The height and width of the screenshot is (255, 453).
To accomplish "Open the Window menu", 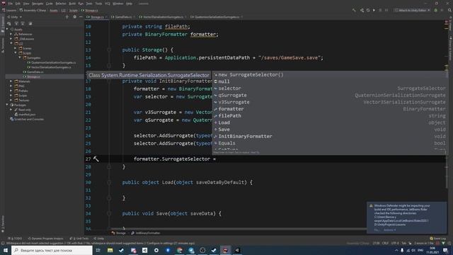I will point(118,4).
